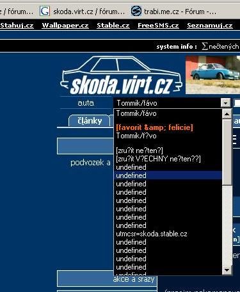Image resolution: width=240 pixels, height=292 pixels.
Task: Click the skoda.virt.cz car logo
Action: (121, 75)
